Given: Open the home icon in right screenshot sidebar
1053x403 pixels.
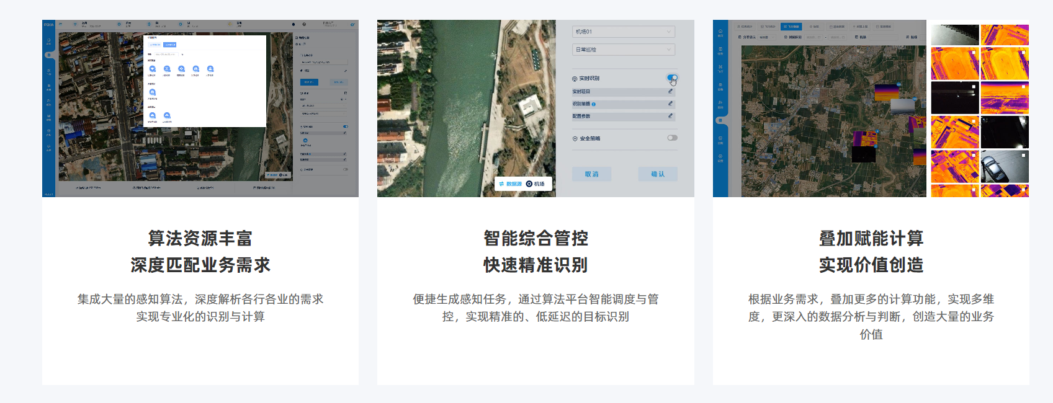Looking at the screenshot, I should (720, 31).
